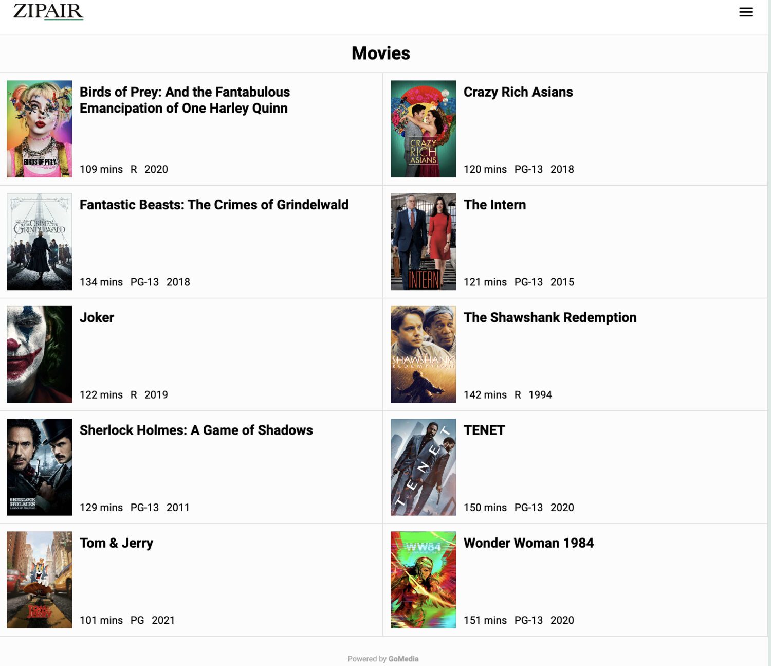This screenshot has width=771, height=666.
Task: Open the Joker movie poster
Action: click(x=39, y=354)
